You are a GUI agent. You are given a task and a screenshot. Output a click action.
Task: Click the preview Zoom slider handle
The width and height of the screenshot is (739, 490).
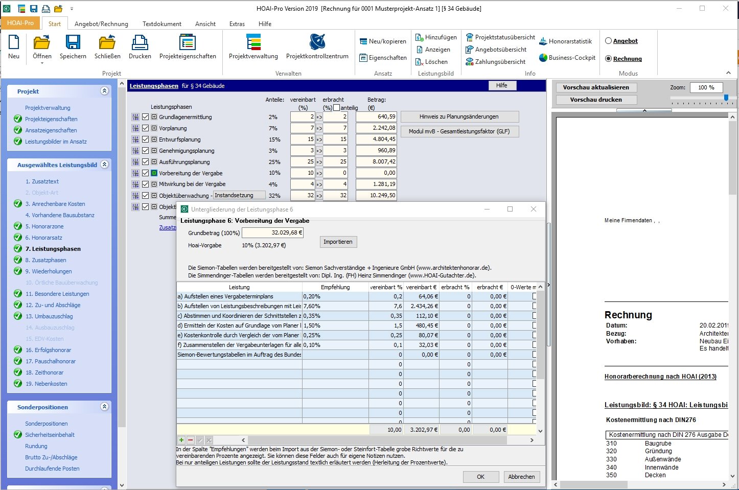click(x=726, y=98)
